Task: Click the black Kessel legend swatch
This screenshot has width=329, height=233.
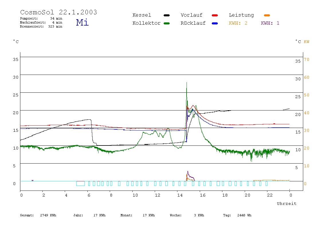Action: tap(167, 15)
